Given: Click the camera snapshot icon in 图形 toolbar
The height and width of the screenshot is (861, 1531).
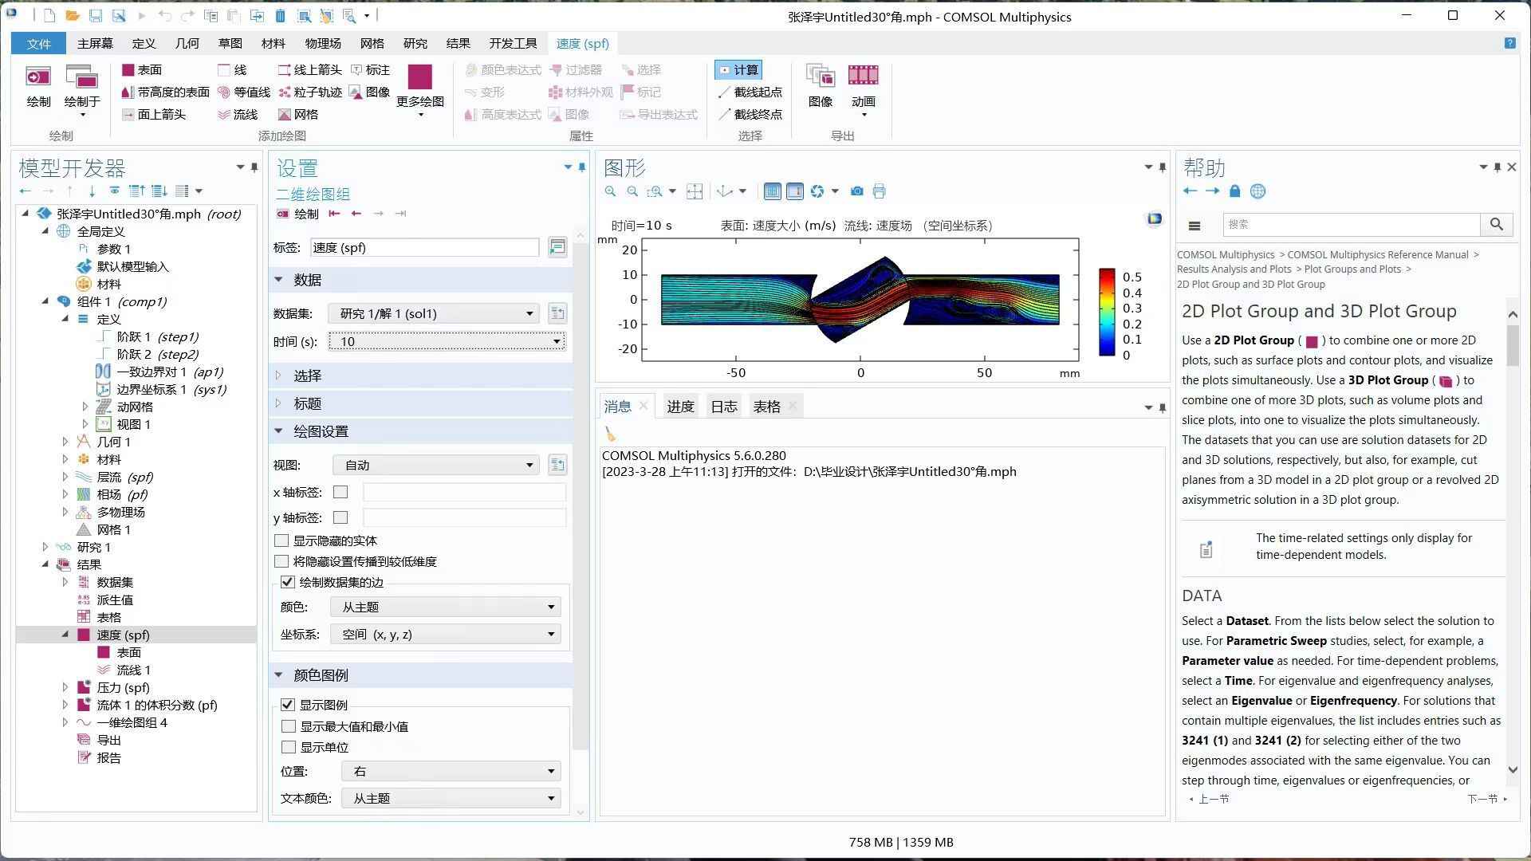Looking at the screenshot, I should pyautogui.click(x=856, y=191).
